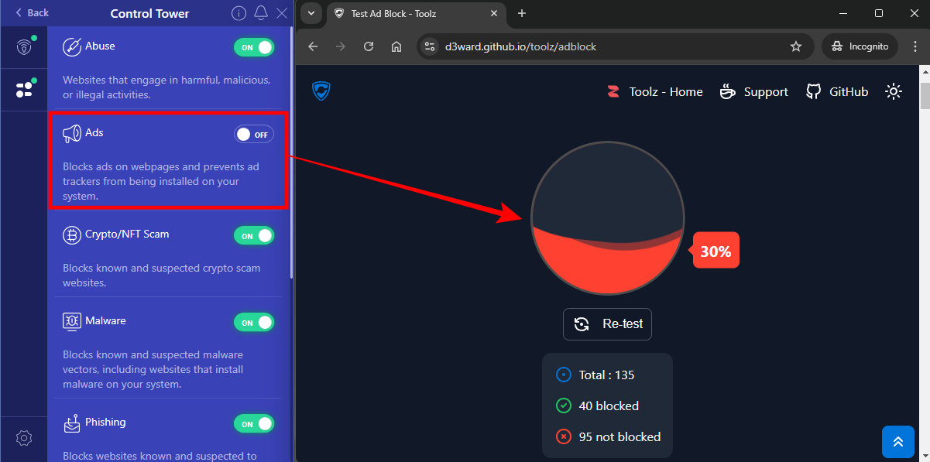Open settings gear in sidebar
This screenshot has width=930, height=462.
pyautogui.click(x=24, y=438)
